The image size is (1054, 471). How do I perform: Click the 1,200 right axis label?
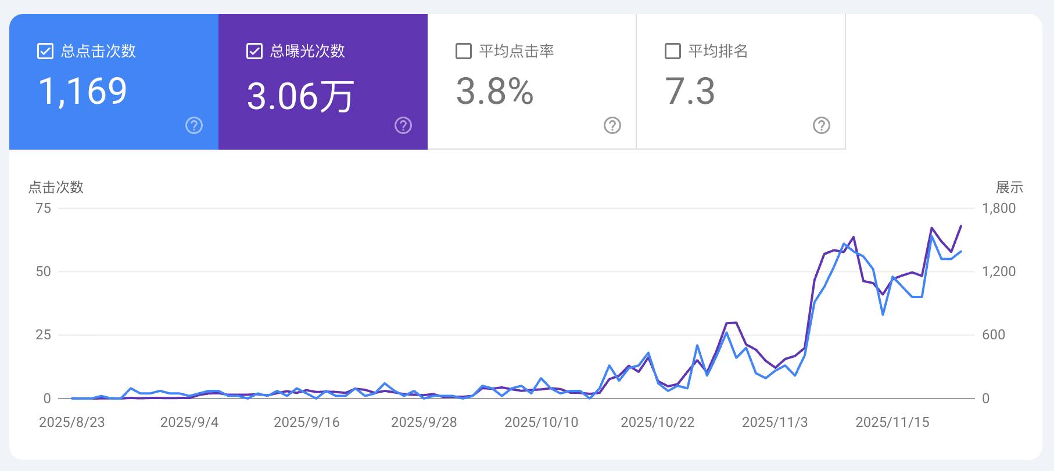tap(999, 271)
